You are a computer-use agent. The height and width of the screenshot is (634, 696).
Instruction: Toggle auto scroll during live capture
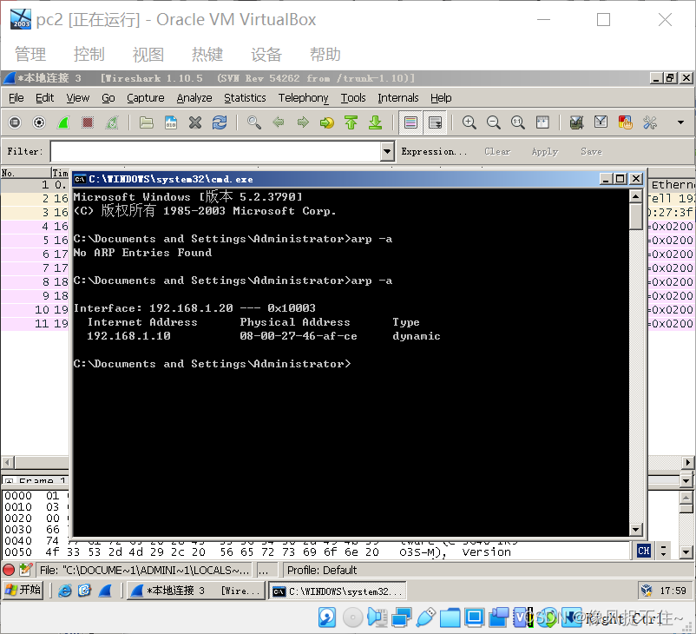tap(435, 122)
